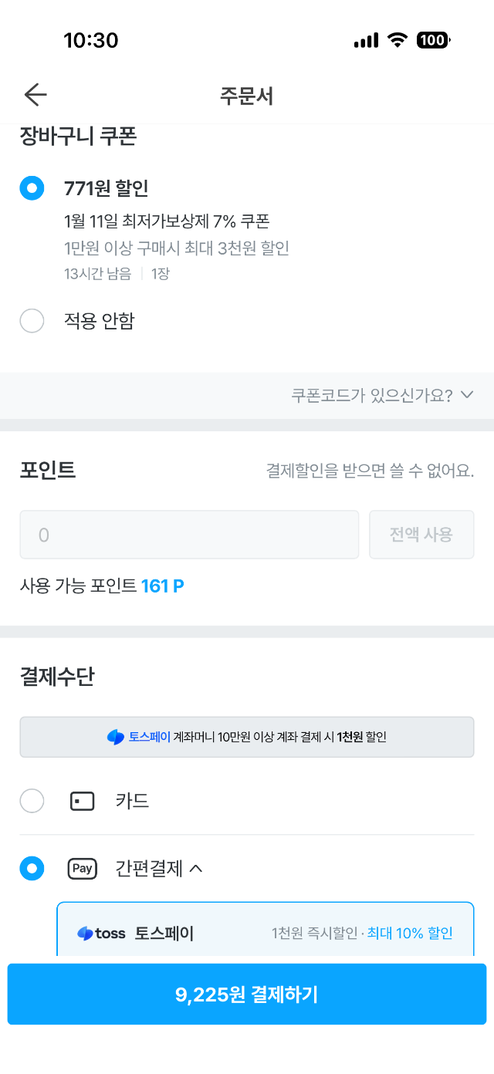This screenshot has height=1074, width=494.
Task: Tap the Pay icon beside 간편결제
Action: 82,869
